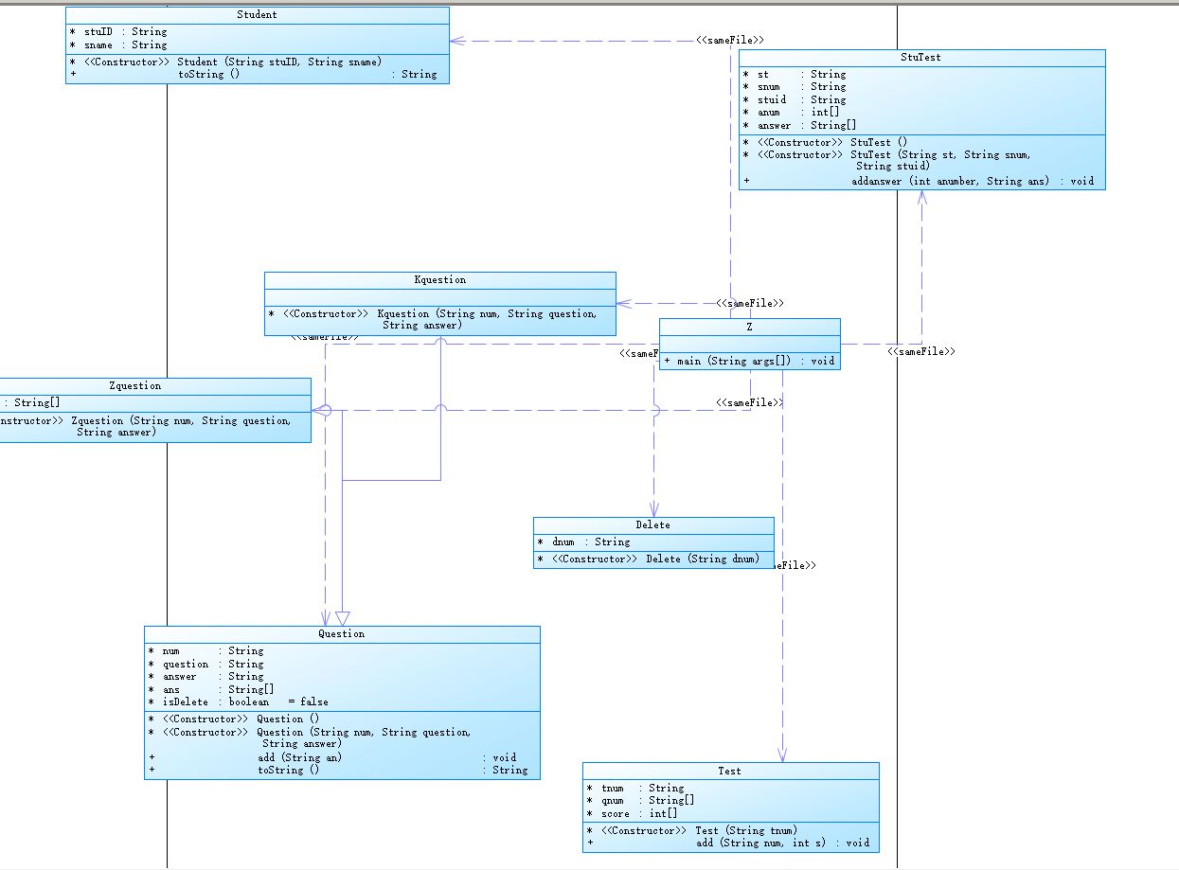The height and width of the screenshot is (870, 1179).
Task: Select the add (String an) operation
Action: 332,757
